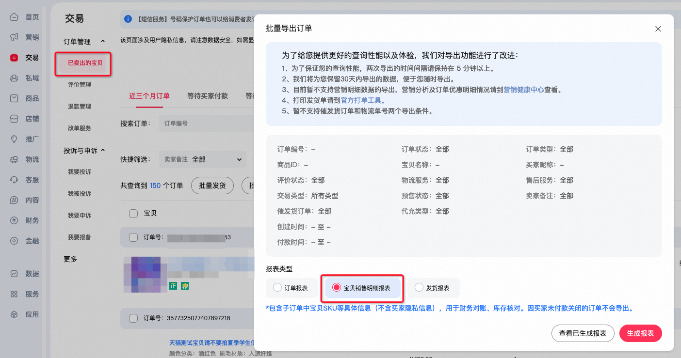Switch to 等待买家付款 tab
The height and width of the screenshot is (358, 681).
pyautogui.click(x=207, y=96)
